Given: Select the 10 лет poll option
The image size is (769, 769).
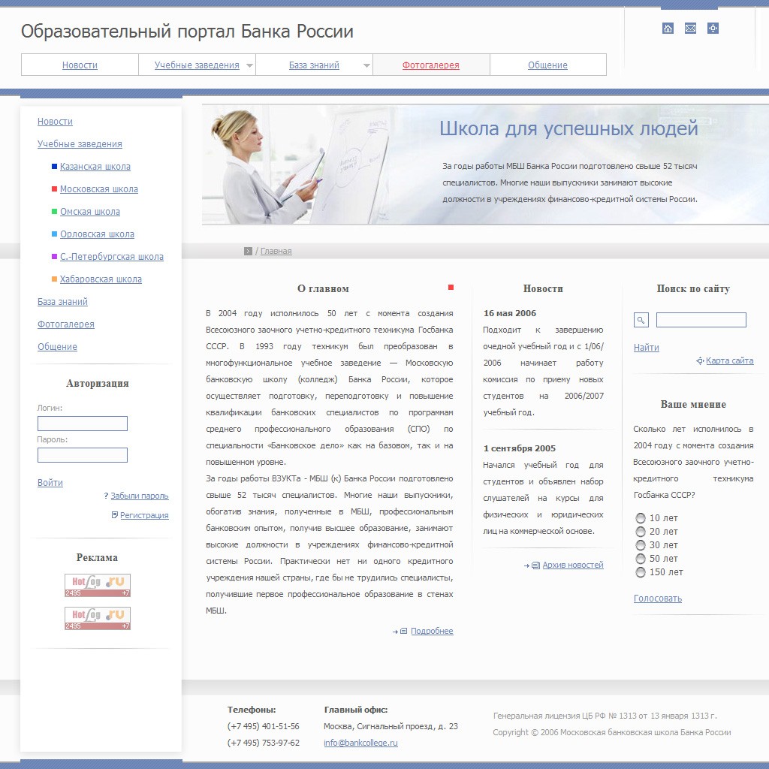Looking at the screenshot, I should 641,518.
